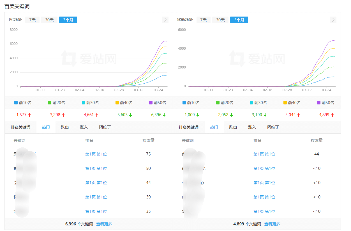The width and height of the screenshot is (351, 231).
Task: Hide 前30名 line in PC chart legend
Action: (90, 103)
